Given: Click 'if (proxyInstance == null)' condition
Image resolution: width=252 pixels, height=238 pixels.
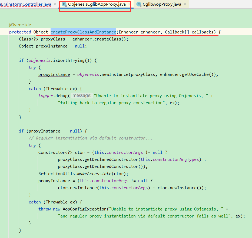Looking at the screenshot, I should tap(51, 131).
